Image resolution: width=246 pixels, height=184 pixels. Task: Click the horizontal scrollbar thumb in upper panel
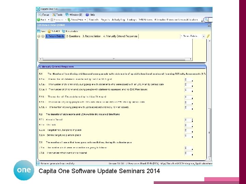(x=114, y=59)
